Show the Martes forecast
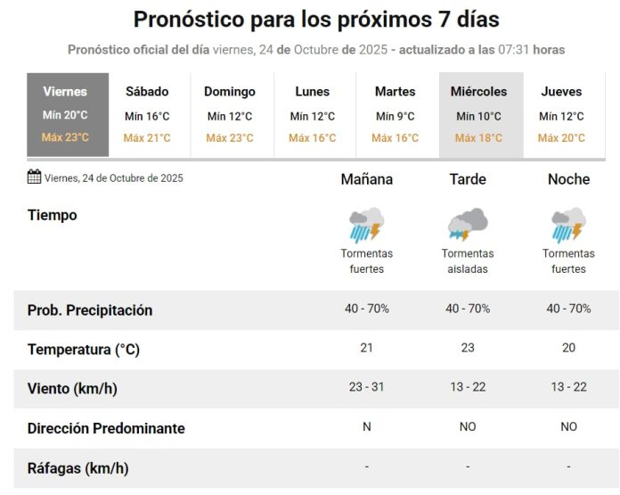620x495 pixels. (x=396, y=115)
